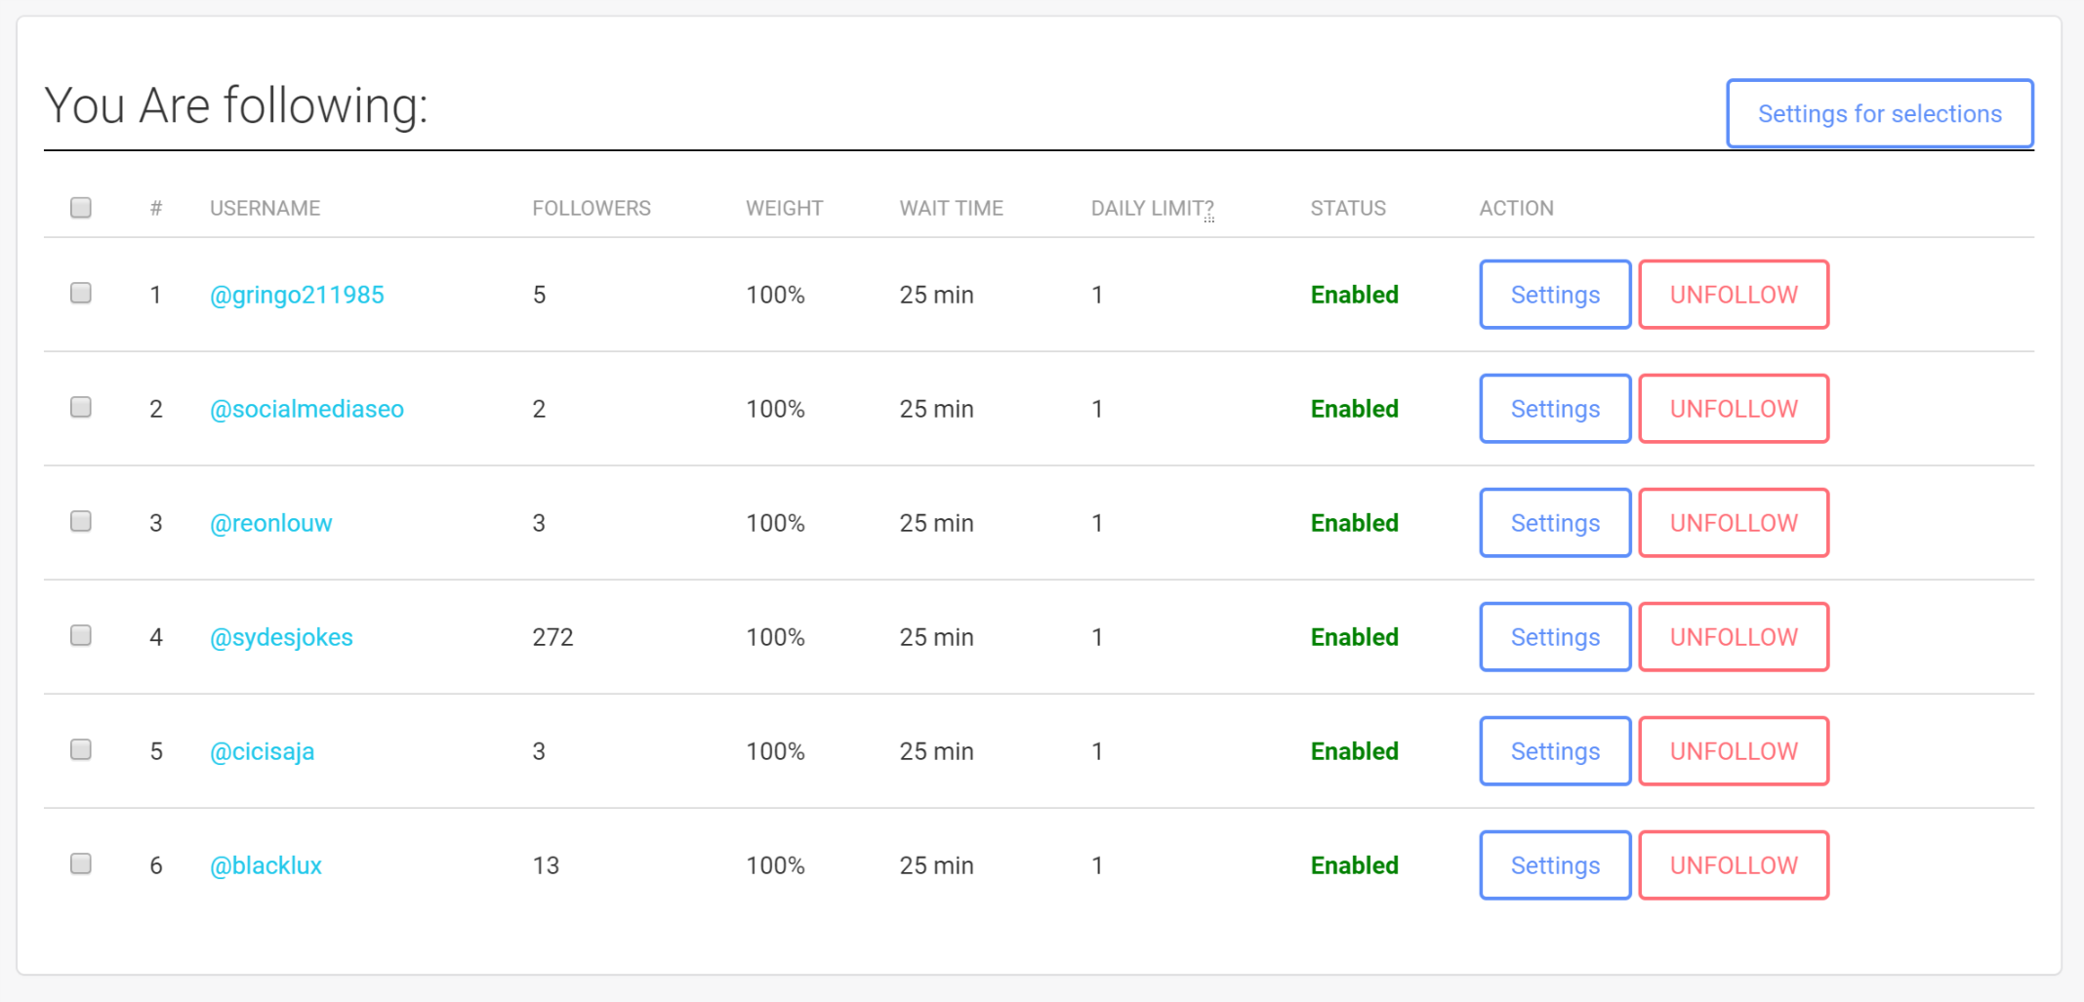2084x1002 pixels.
Task: Check the @sydesjokes row checkbox
Action: pos(81,636)
